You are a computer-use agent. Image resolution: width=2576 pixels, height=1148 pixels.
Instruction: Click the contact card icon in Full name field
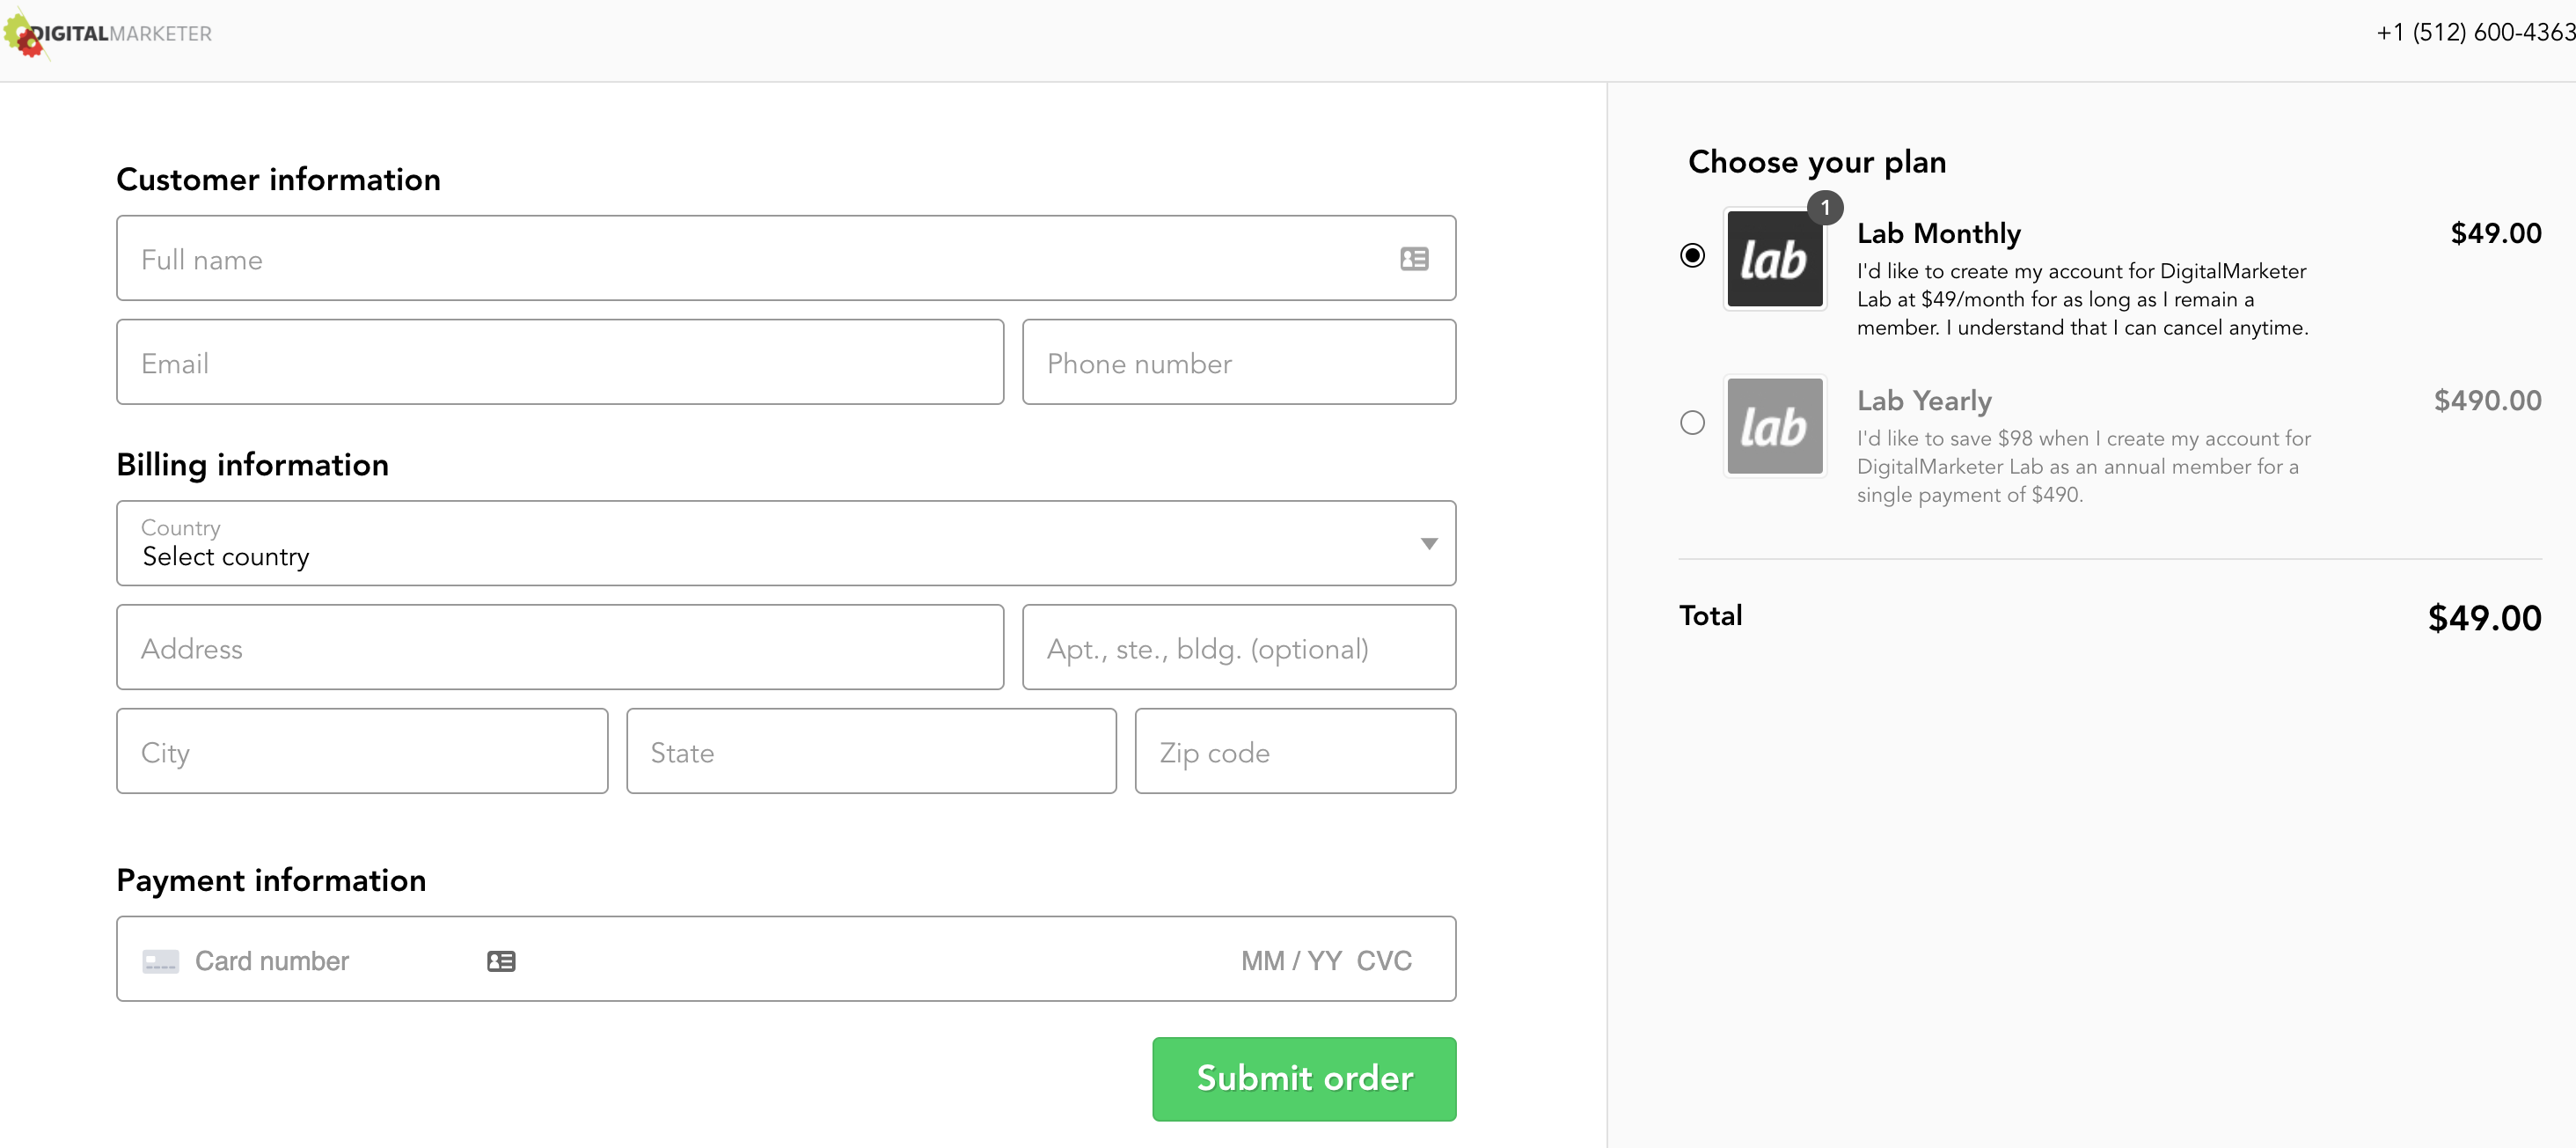(1413, 259)
